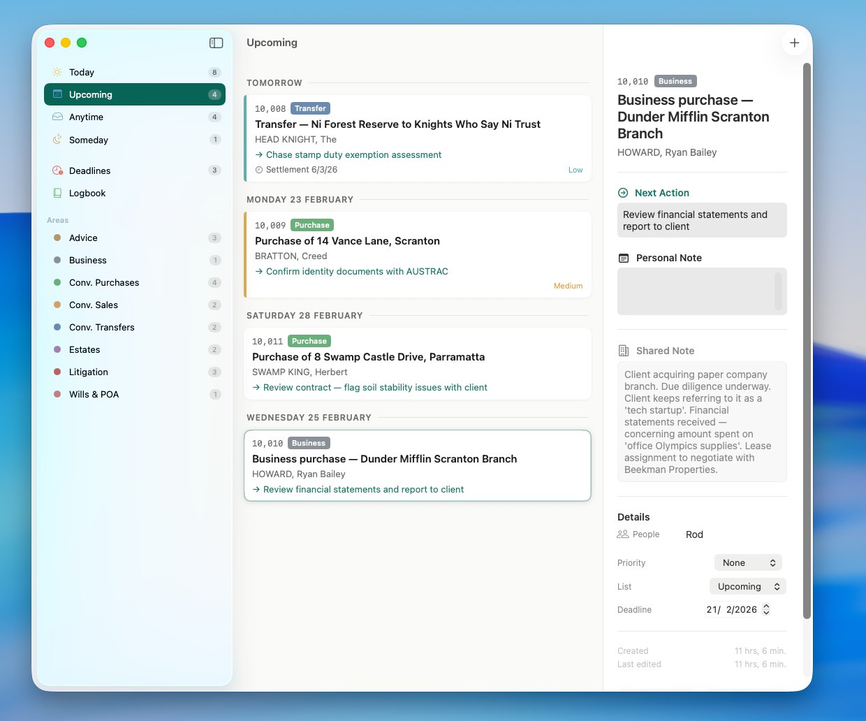
Task: Open the List dropdown showing Upcoming
Action: click(x=747, y=586)
